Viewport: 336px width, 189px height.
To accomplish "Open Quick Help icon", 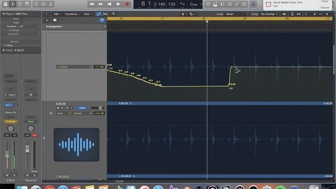I will click(x=20, y=4).
